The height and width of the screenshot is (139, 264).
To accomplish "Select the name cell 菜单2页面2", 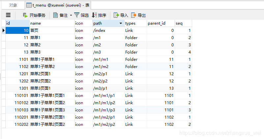I will pos(52,81).
